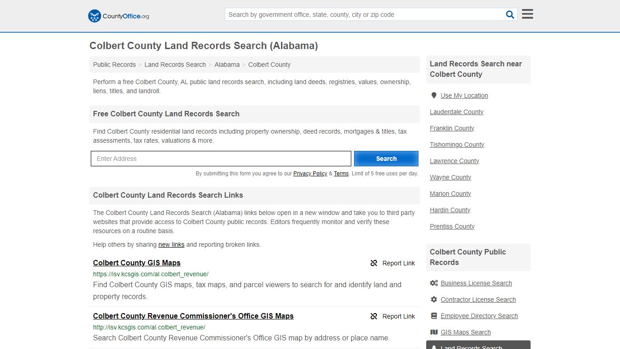The height and width of the screenshot is (349, 620).
Task: Open the hamburger menu icon
Action: tap(527, 14)
